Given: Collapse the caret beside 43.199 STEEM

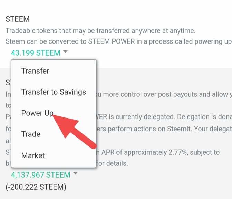Looking at the screenshot, I should (x=65, y=53).
